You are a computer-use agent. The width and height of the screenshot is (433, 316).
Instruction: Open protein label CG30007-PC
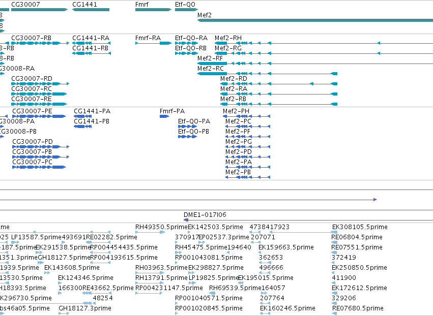click(32, 162)
